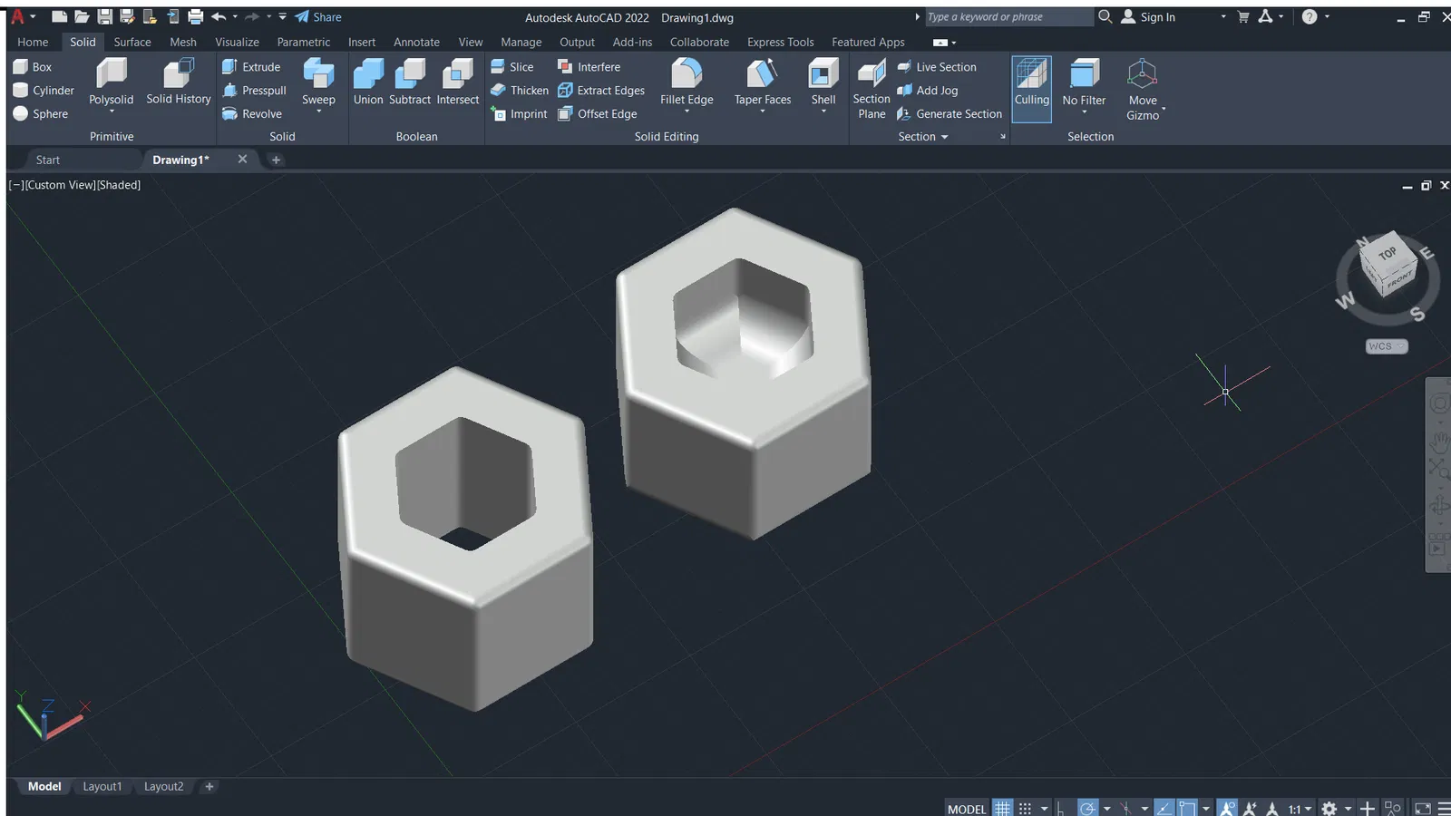1451x816 pixels.
Task: Run the Revolve command
Action: 252,114
